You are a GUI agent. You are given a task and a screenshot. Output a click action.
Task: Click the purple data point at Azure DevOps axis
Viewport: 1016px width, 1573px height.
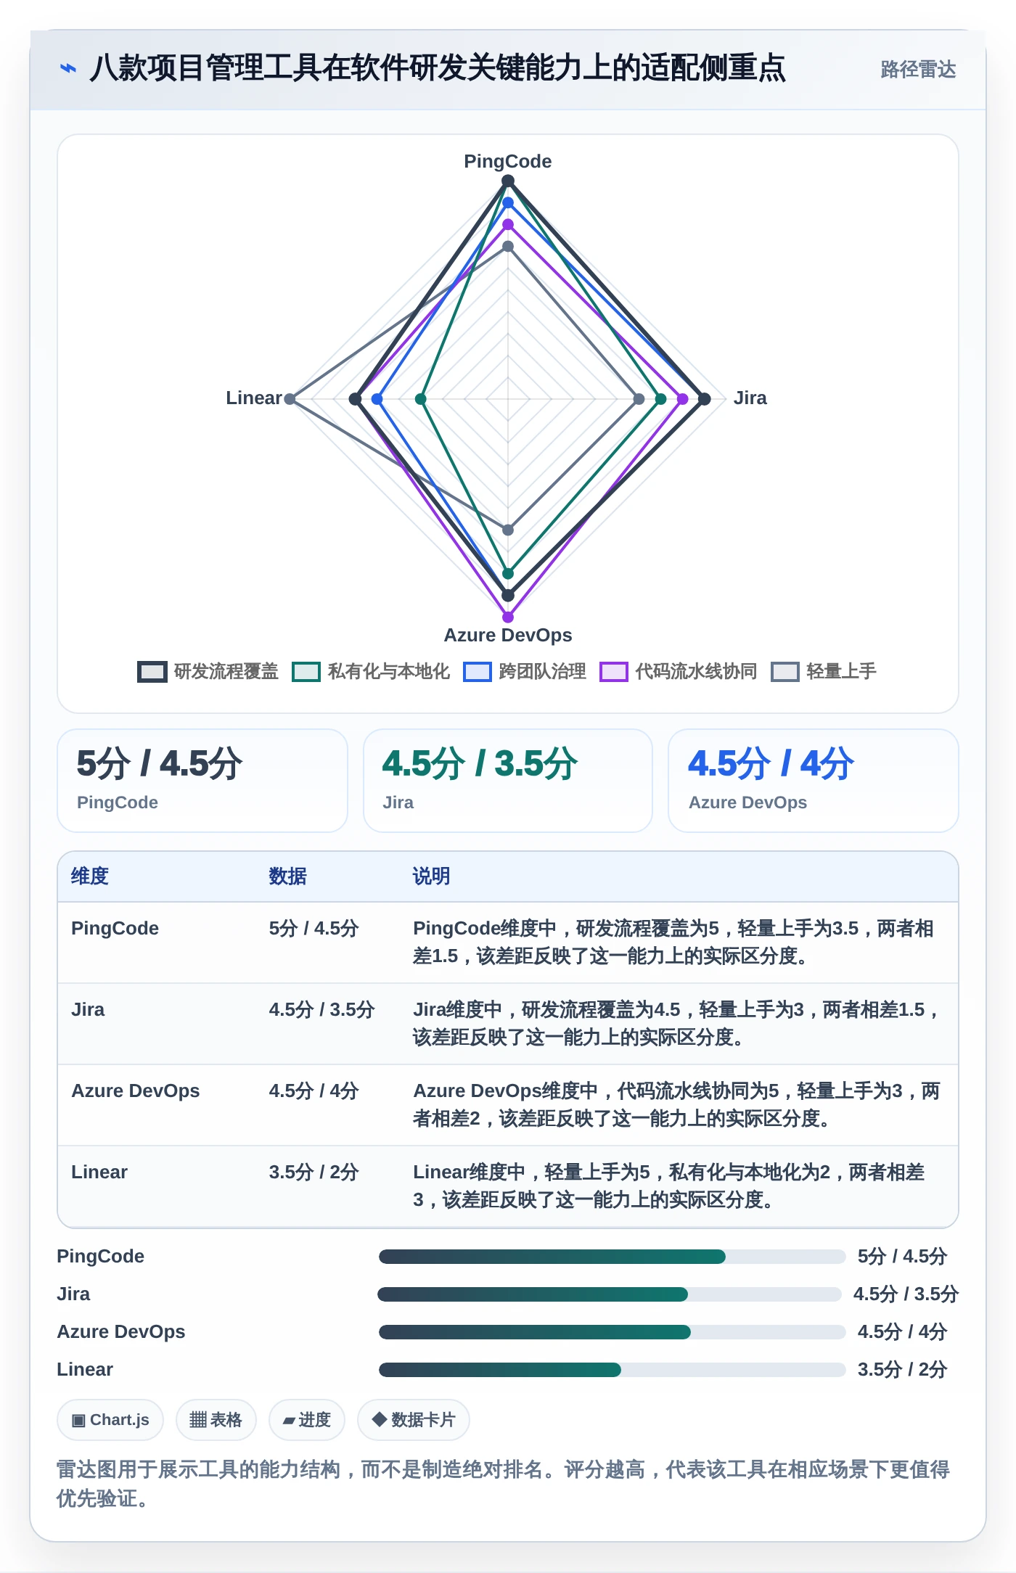pos(508,617)
